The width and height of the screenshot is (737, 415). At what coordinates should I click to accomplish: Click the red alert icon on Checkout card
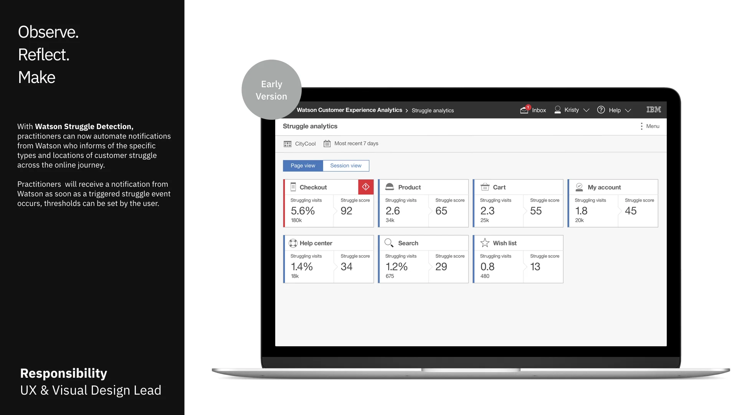[x=365, y=187]
